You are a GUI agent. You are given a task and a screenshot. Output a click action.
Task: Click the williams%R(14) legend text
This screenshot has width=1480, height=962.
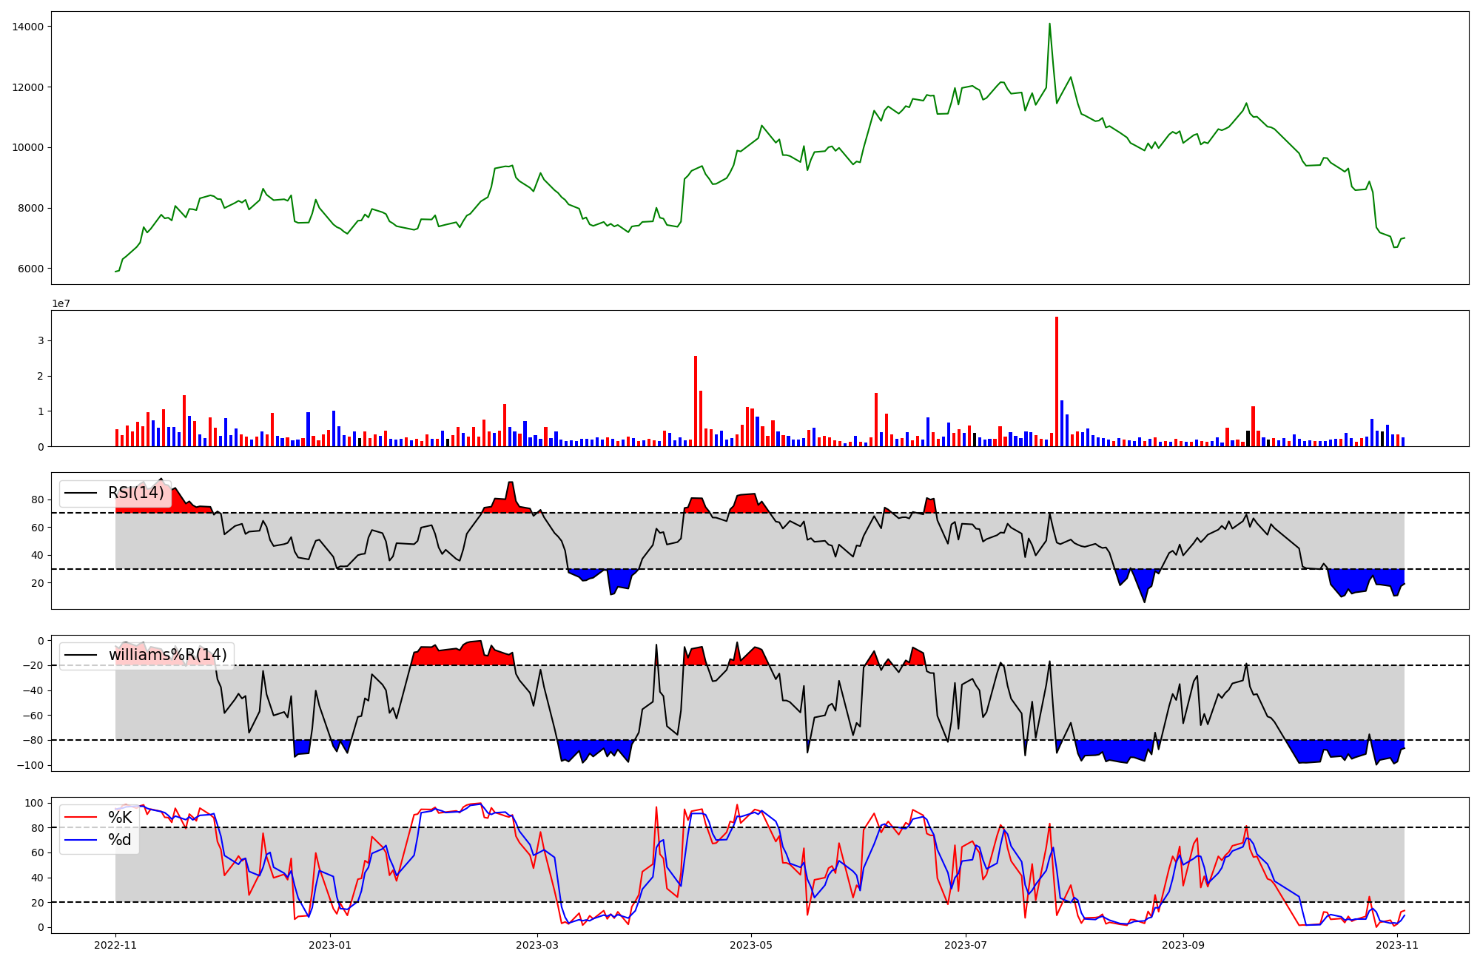168,655
